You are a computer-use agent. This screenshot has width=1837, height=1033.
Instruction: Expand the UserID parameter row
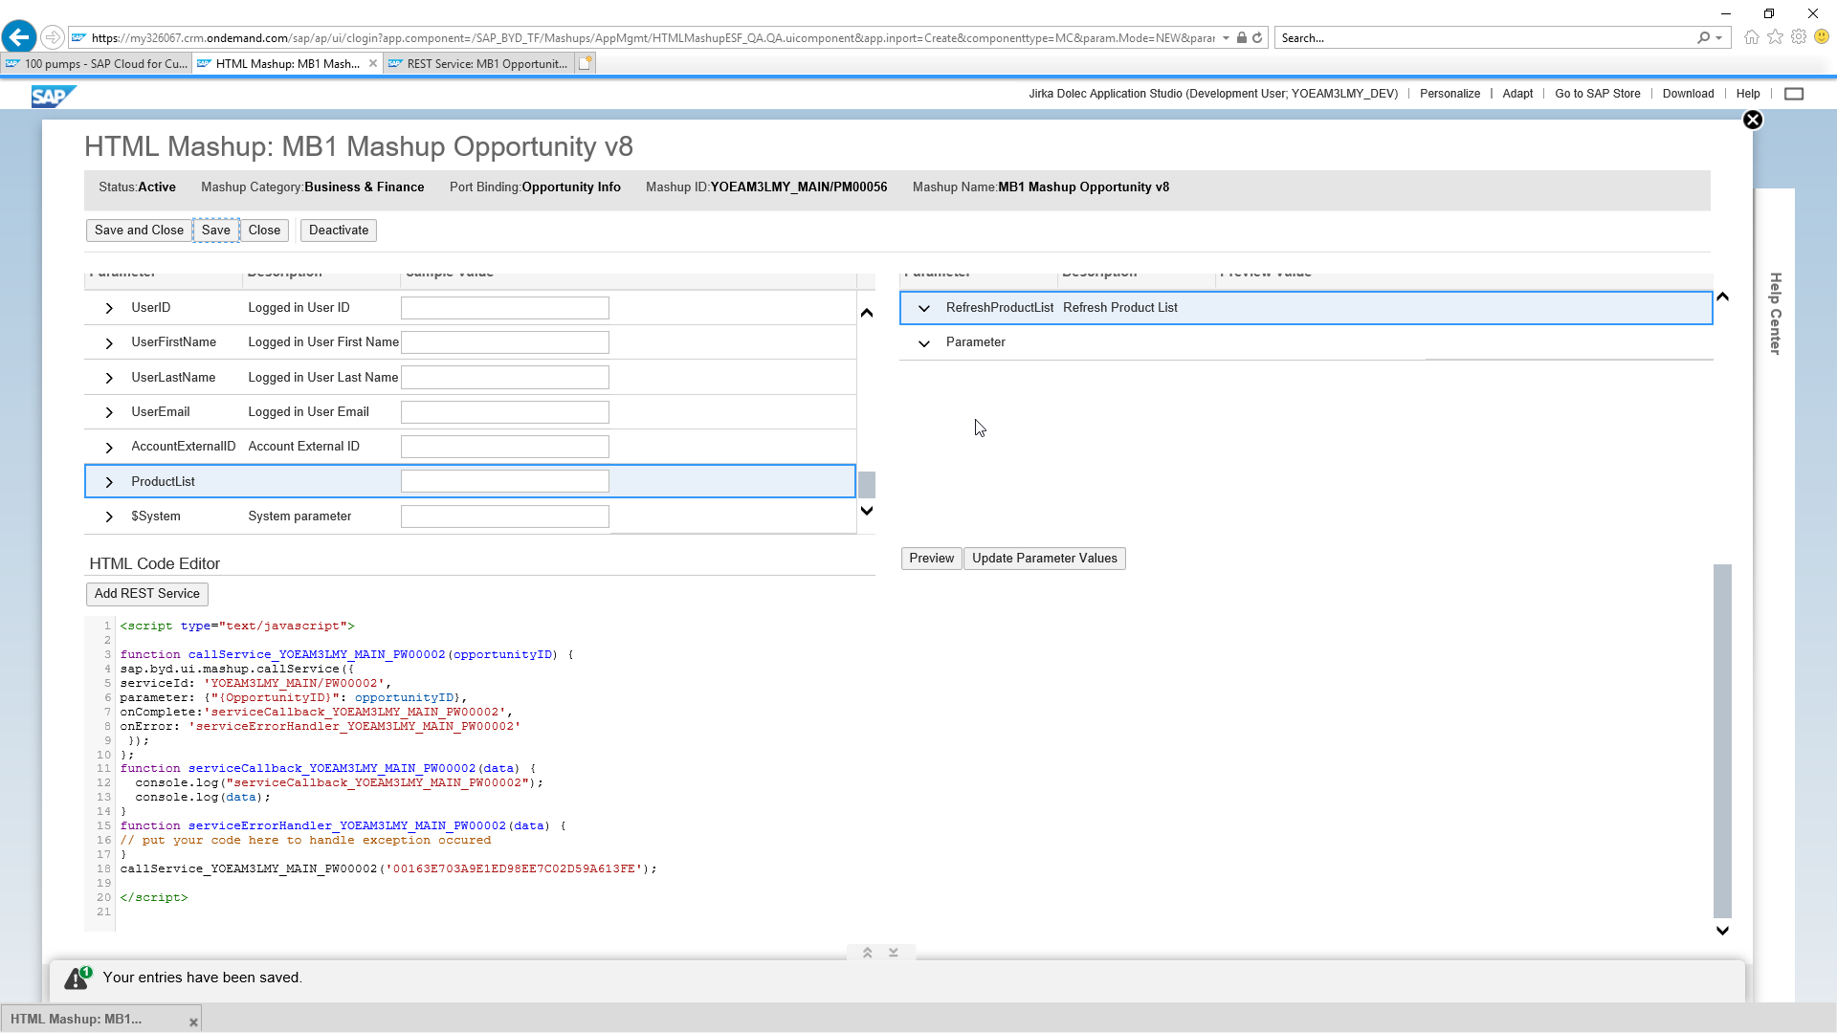[109, 308]
